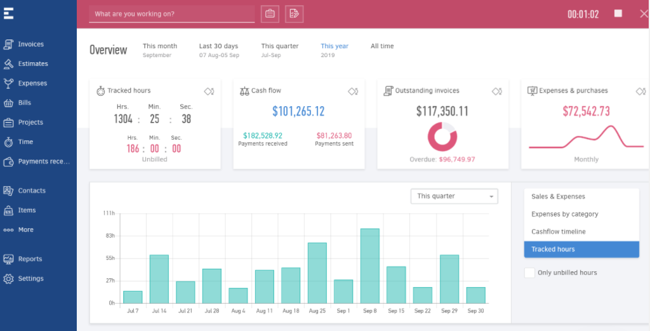Click the briefcase project button in timer bar
The image size is (650, 331).
pyautogui.click(x=270, y=14)
